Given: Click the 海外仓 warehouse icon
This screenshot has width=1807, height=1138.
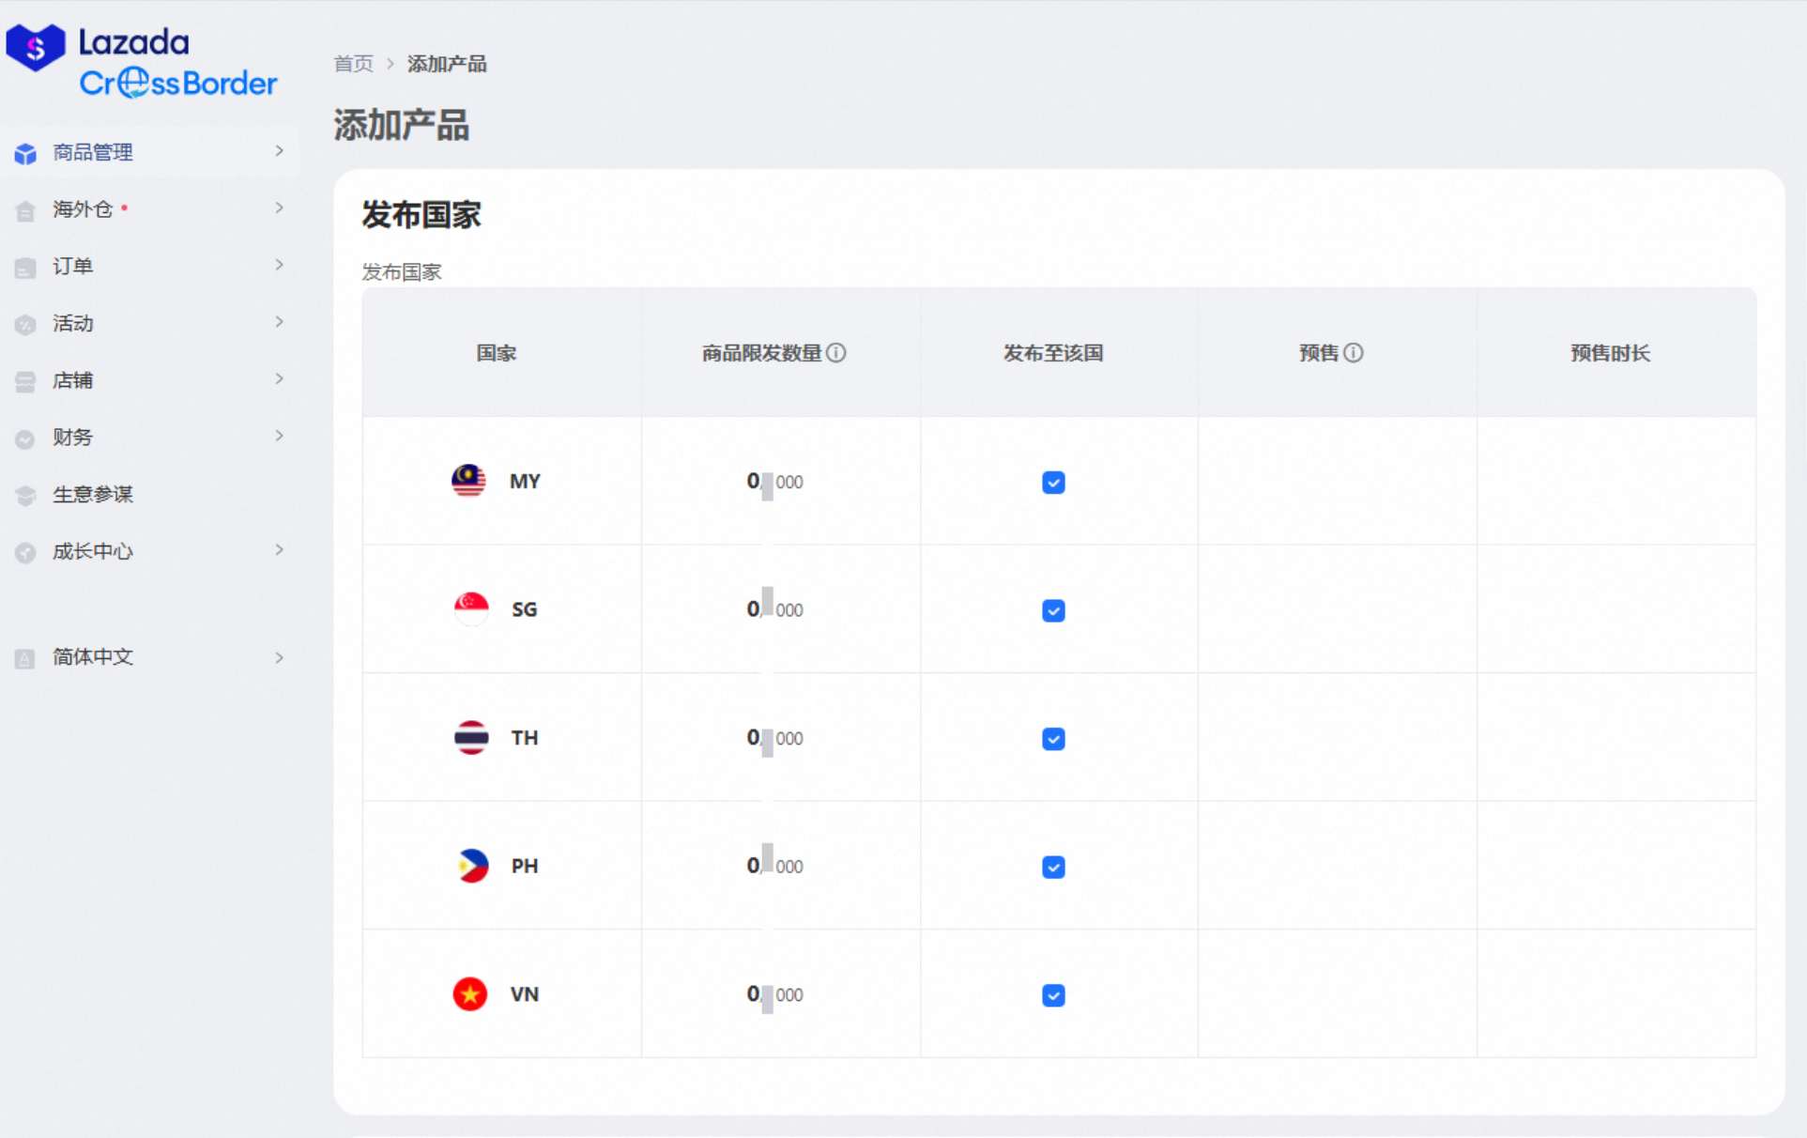Looking at the screenshot, I should [x=25, y=210].
